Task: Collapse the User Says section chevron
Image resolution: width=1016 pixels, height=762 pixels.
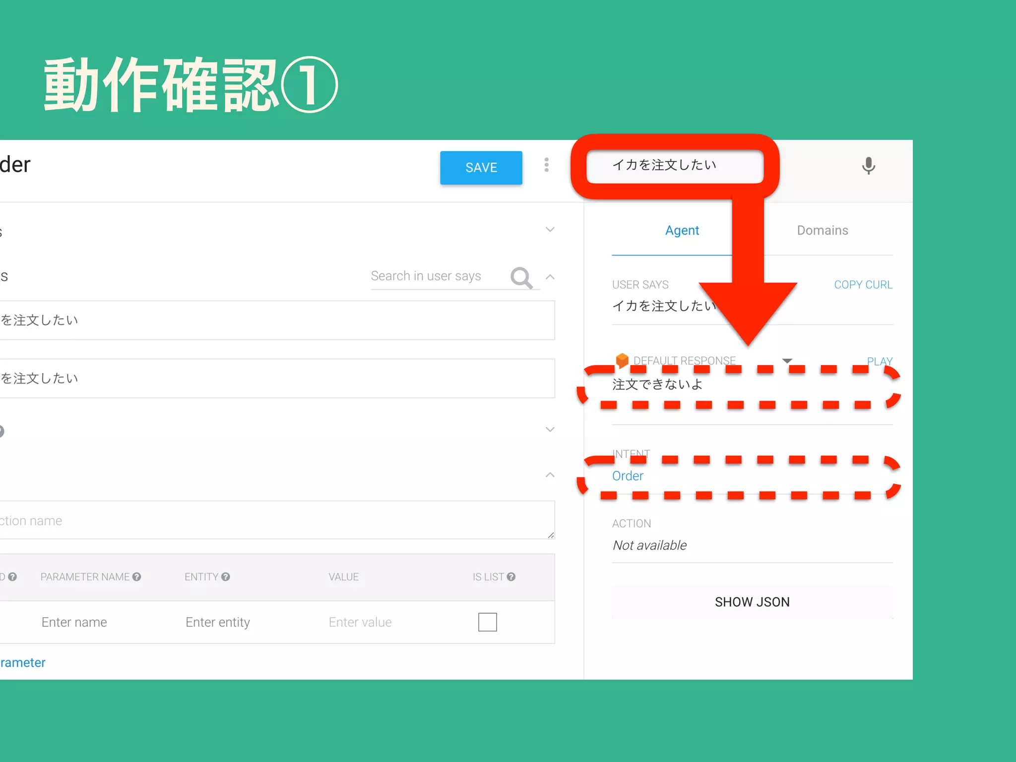Action: click(x=550, y=277)
